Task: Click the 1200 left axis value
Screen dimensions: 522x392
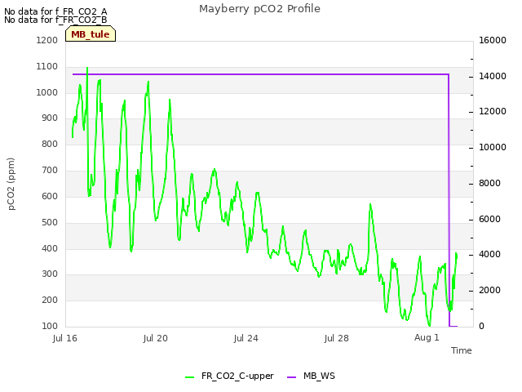Action: coord(47,40)
